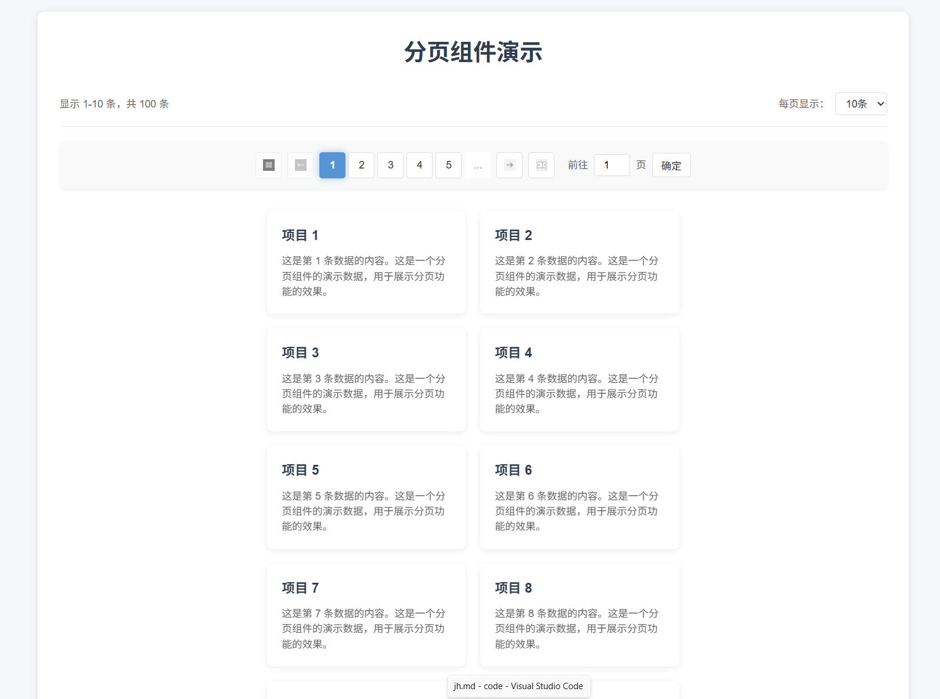This screenshot has height=699, width=940.
Task: Expand the ellipsis to reveal more pages
Action: [478, 165]
